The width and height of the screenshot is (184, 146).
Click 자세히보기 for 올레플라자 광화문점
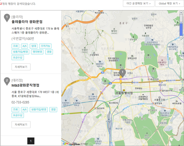point(21,67)
